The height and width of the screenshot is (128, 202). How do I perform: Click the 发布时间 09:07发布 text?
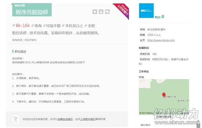point(24,40)
